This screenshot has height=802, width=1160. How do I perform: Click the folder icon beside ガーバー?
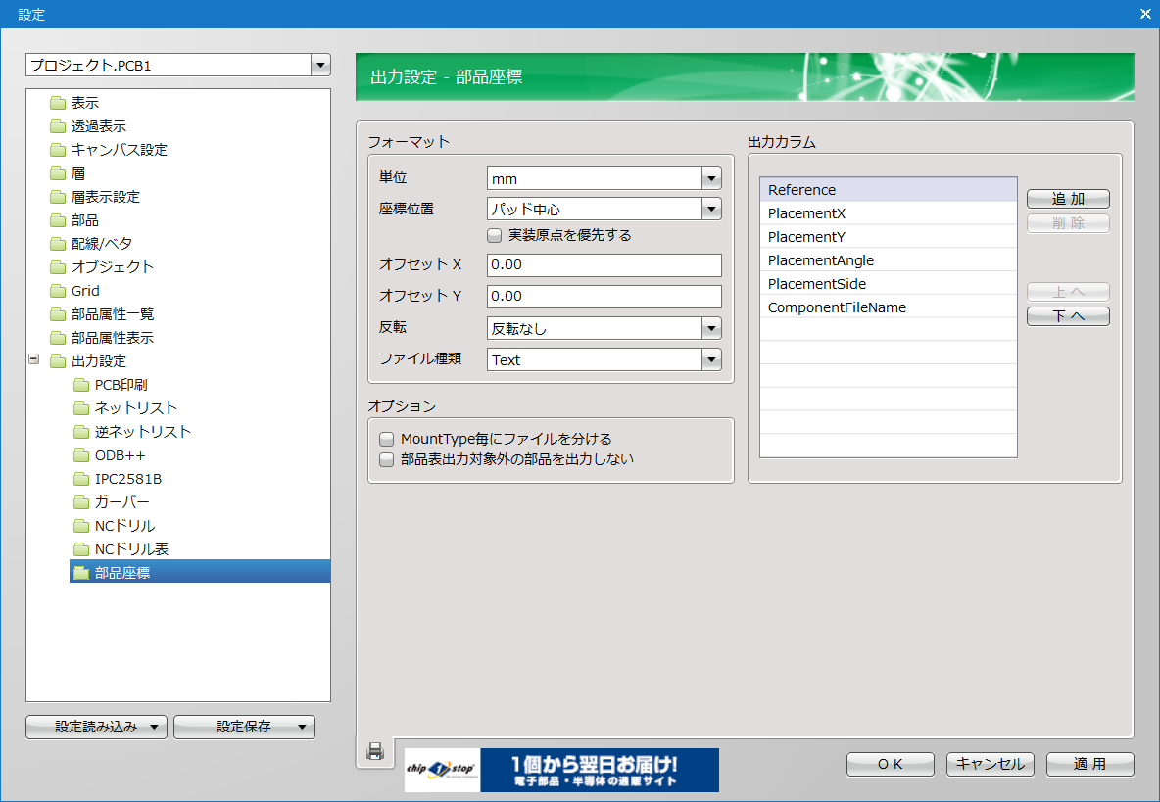pos(81,502)
